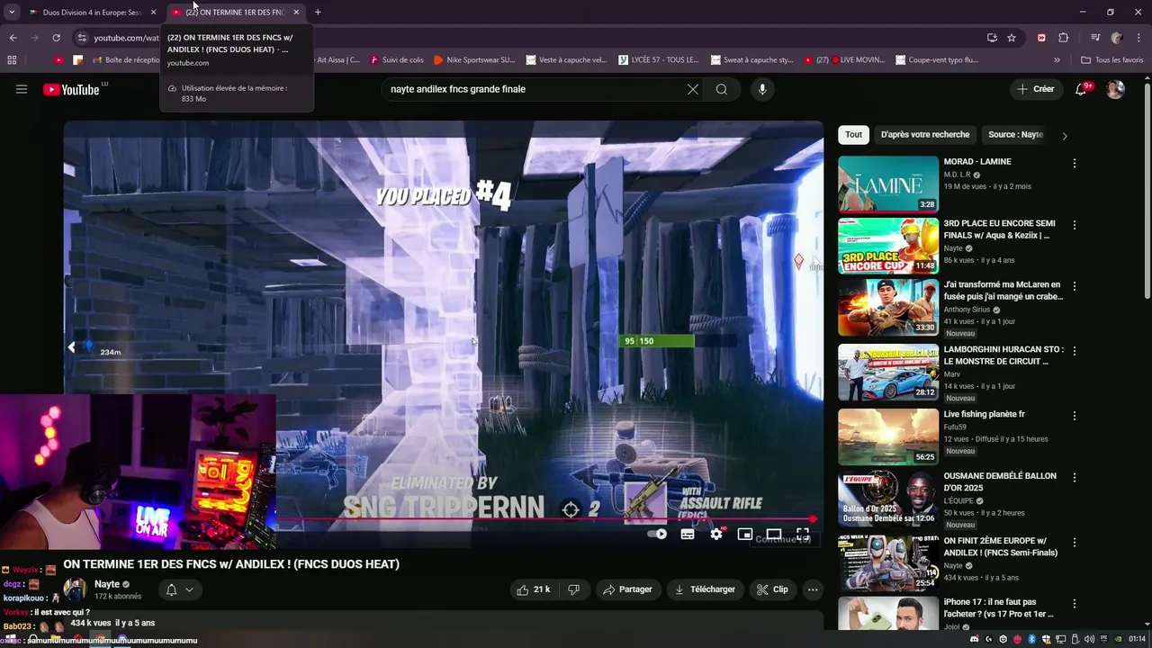Click the Partager button
Viewport: 1152px width, 648px height.
pos(627,589)
